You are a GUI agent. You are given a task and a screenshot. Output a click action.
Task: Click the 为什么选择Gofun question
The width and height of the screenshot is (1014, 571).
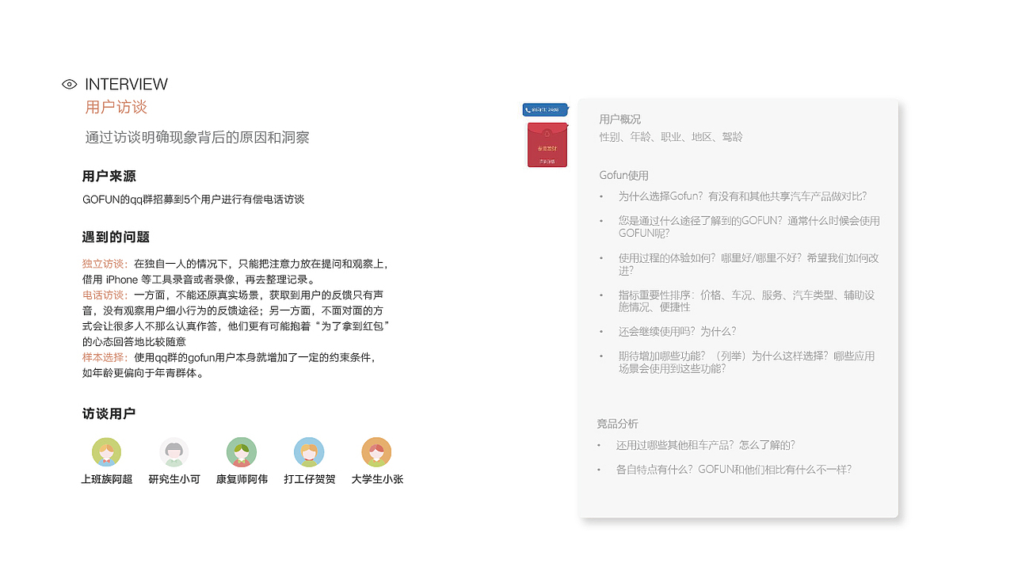click(742, 196)
